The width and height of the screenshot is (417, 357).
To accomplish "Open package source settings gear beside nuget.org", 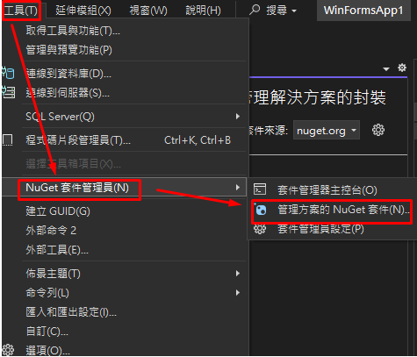I will click(378, 130).
